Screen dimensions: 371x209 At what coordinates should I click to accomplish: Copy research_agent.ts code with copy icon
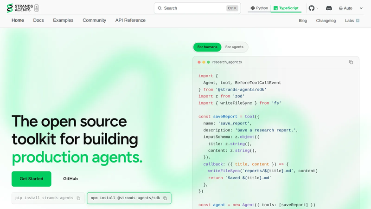point(351,62)
